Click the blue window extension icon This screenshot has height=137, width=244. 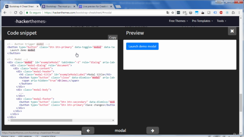click(x=197, y=13)
